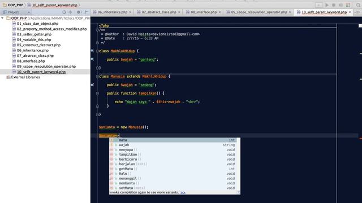Fold the tampilkan() function body
Screen dimensions: 362x203
coord(97,94)
